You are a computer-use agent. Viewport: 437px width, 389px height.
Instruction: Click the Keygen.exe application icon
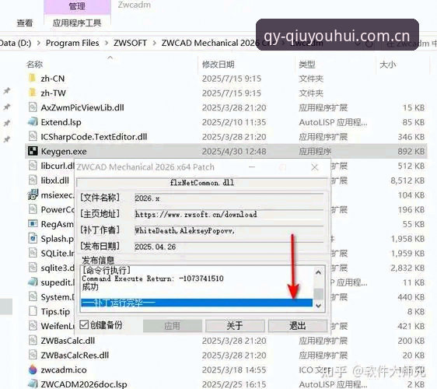coord(33,151)
